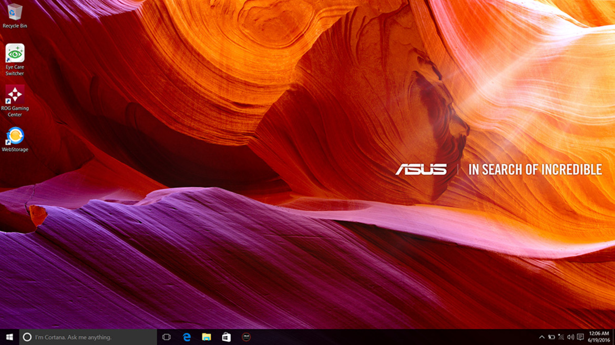Open the Windows Start menu
Image resolution: width=615 pixels, height=345 pixels.
[9, 337]
